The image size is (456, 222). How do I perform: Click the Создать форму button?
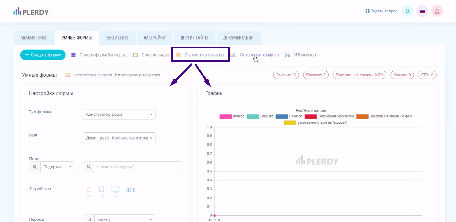coord(43,55)
